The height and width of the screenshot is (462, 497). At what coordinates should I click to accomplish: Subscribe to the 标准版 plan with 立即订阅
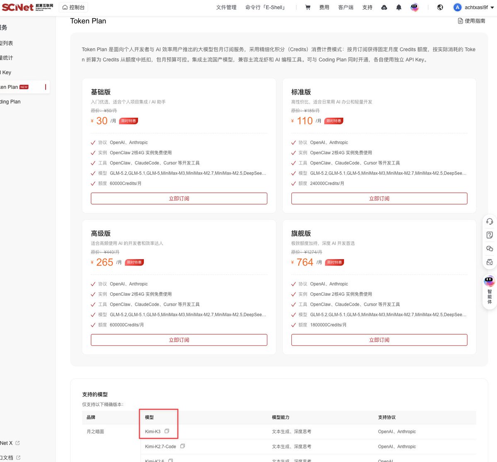tap(379, 199)
